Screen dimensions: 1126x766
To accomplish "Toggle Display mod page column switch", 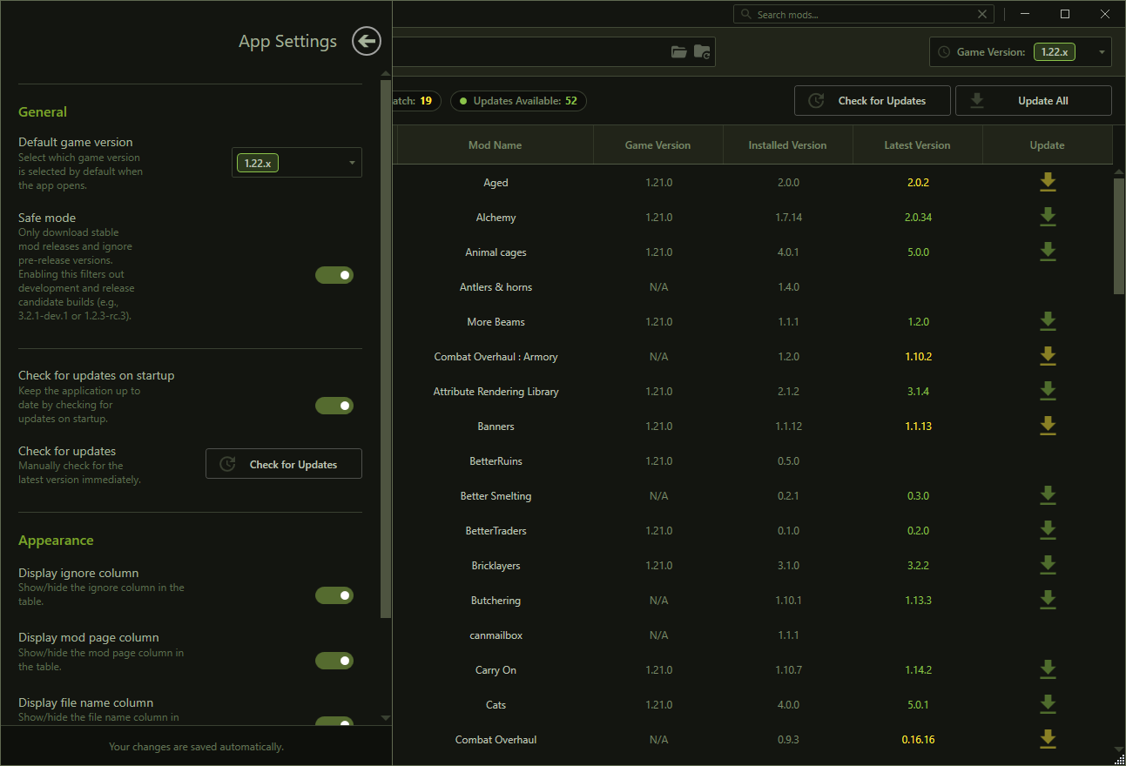I will pos(334,661).
